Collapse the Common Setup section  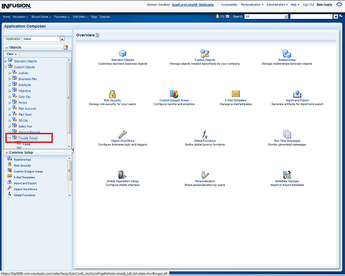[x=6, y=153]
